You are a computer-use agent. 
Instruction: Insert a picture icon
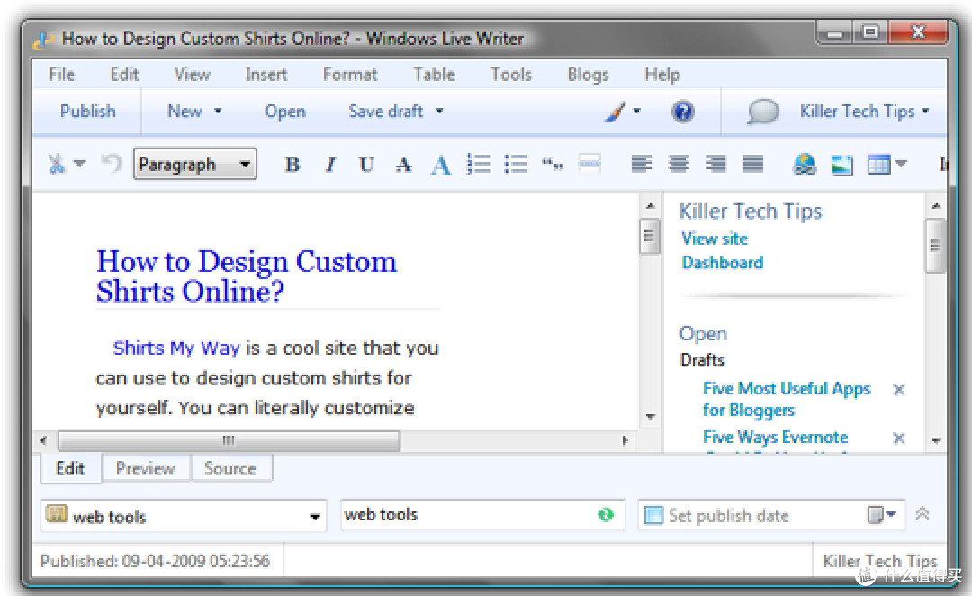click(841, 165)
